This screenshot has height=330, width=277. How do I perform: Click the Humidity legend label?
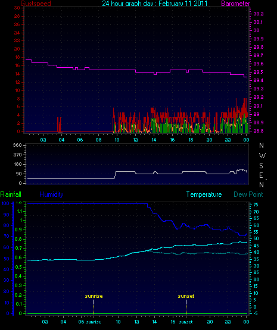pyautogui.click(x=51, y=194)
